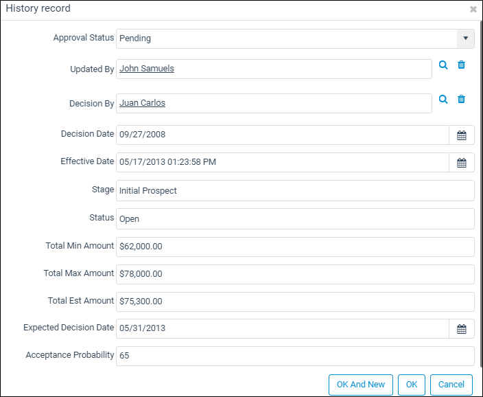Image resolution: width=483 pixels, height=397 pixels.
Task: Click the Approval Status label
Action: tap(84, 38)
